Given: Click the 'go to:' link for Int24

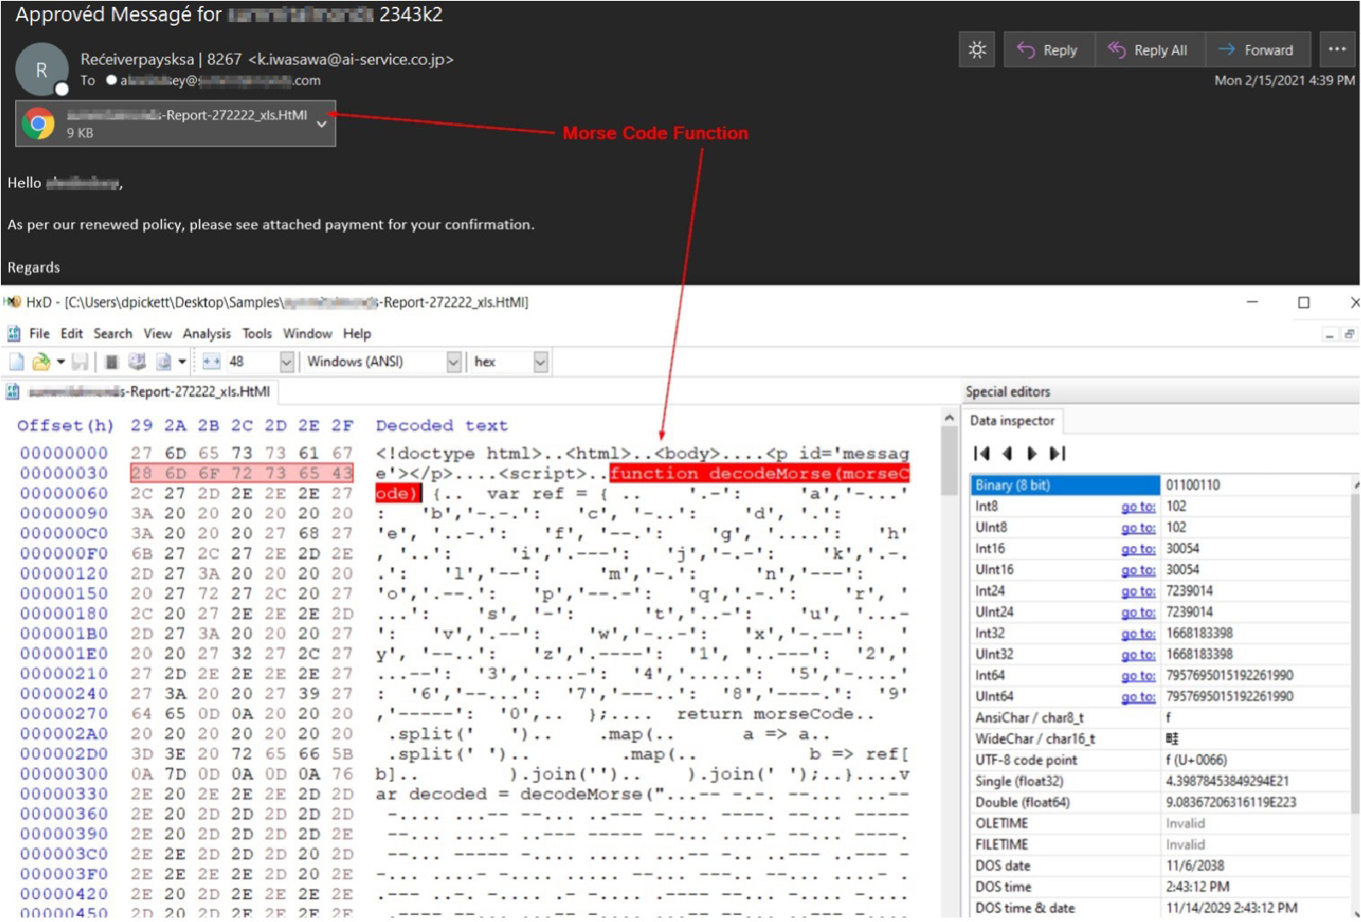Looking at the screenshot, I should 1138,591.
